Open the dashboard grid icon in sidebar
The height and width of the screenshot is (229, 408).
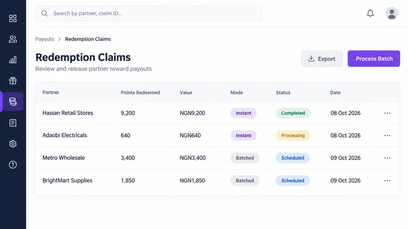point(13,18)
